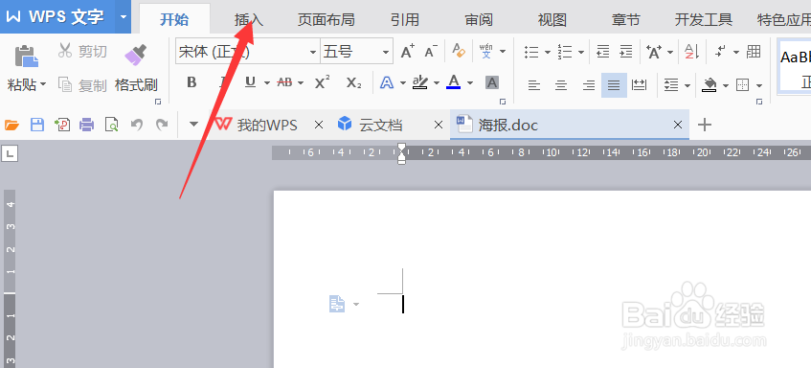Viewport: 811px width, 368px height.
Task: Expand underline style dropdown arrow
Action: 267,83
